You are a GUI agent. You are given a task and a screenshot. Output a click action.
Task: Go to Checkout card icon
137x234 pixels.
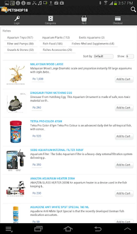pos(118,20)
